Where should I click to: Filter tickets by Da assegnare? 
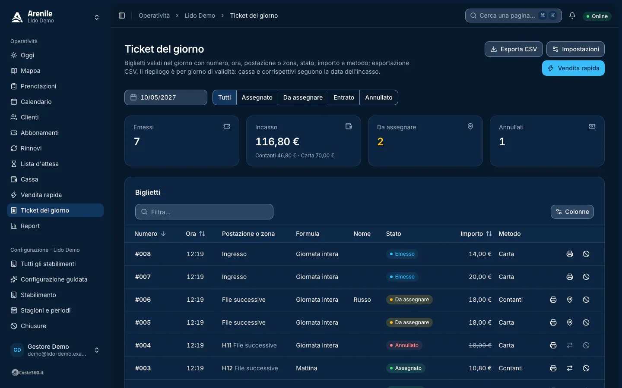303,97
